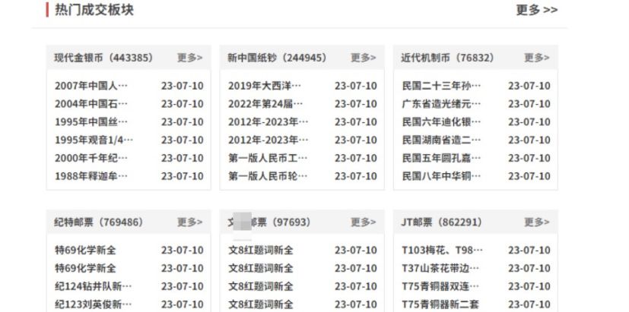Open the 民国五年圆孔嘉… listing
This screenshot has height=312, width=629.
click(x=441, y=158)
